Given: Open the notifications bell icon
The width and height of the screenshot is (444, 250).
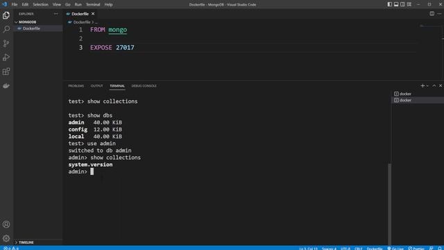Looking at the screenshot, I should (439, 249).
